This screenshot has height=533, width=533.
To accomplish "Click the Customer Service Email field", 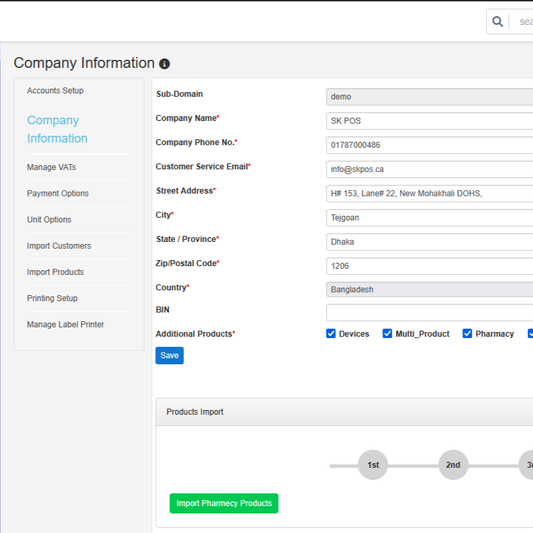I will coord(429,169).
